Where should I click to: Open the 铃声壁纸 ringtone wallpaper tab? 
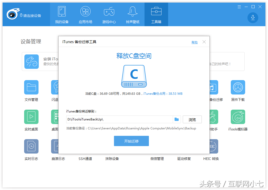[133, 15]
